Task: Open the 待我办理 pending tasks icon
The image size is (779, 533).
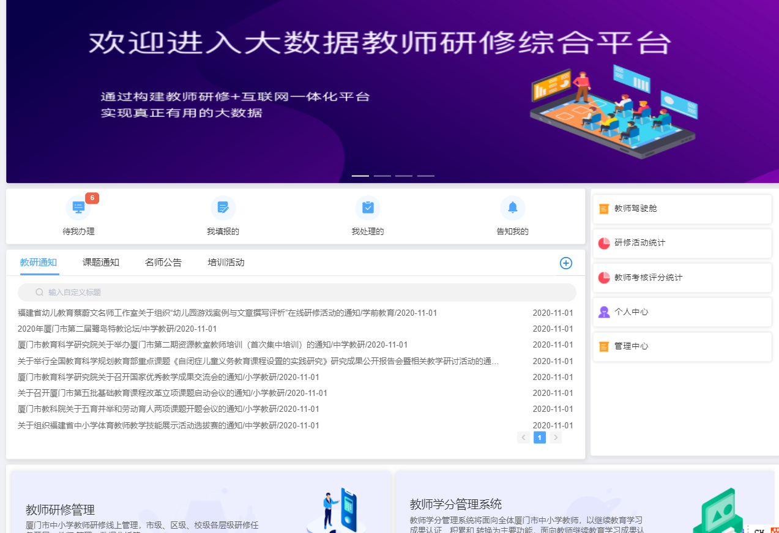Action: [x=78, y=207]
